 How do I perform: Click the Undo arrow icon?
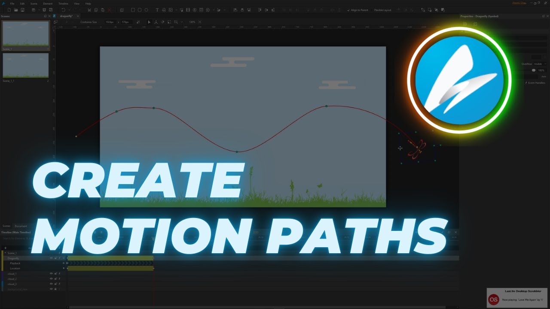[x=64, y=10]
